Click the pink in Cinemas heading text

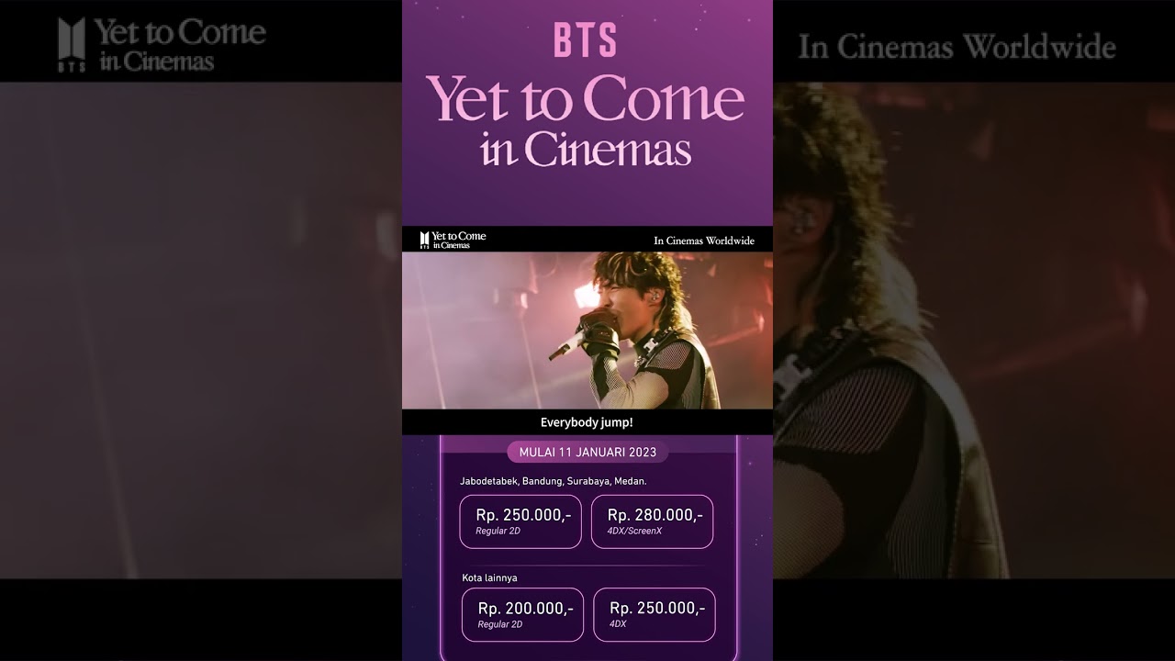586,148
